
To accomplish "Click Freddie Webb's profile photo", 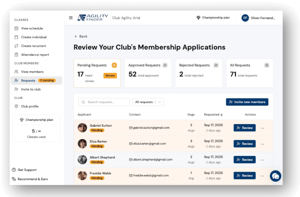I will (x=82, y=176).
